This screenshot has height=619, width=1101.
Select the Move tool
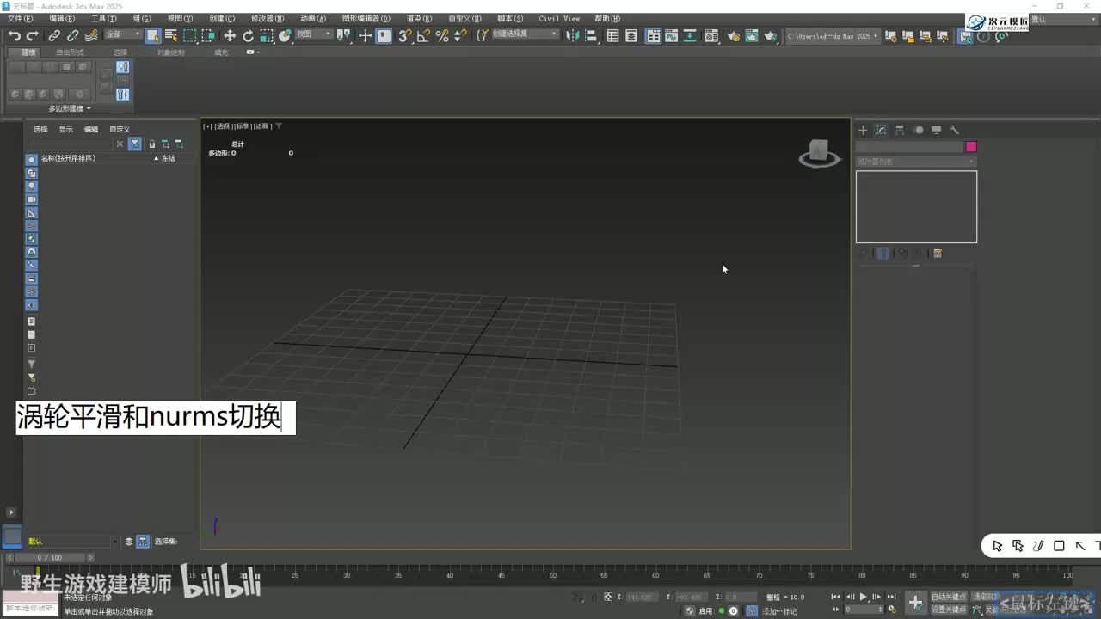click(230, 35)
